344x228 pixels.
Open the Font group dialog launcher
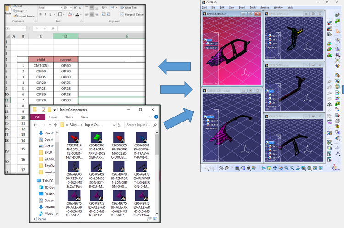click(81, 22)
